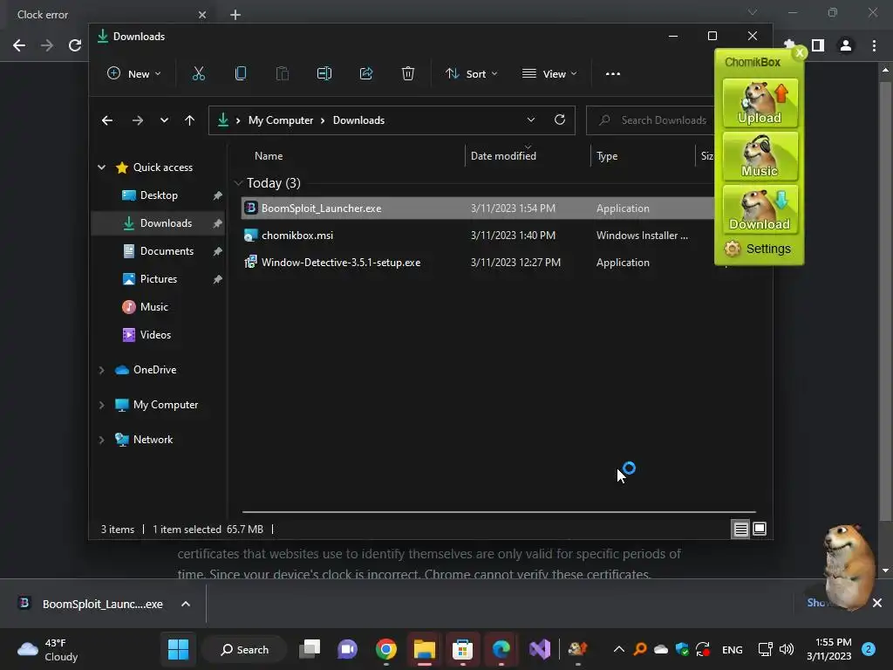Open Chrome three-dot menu

pyautogui.click(x=874, y=45)
